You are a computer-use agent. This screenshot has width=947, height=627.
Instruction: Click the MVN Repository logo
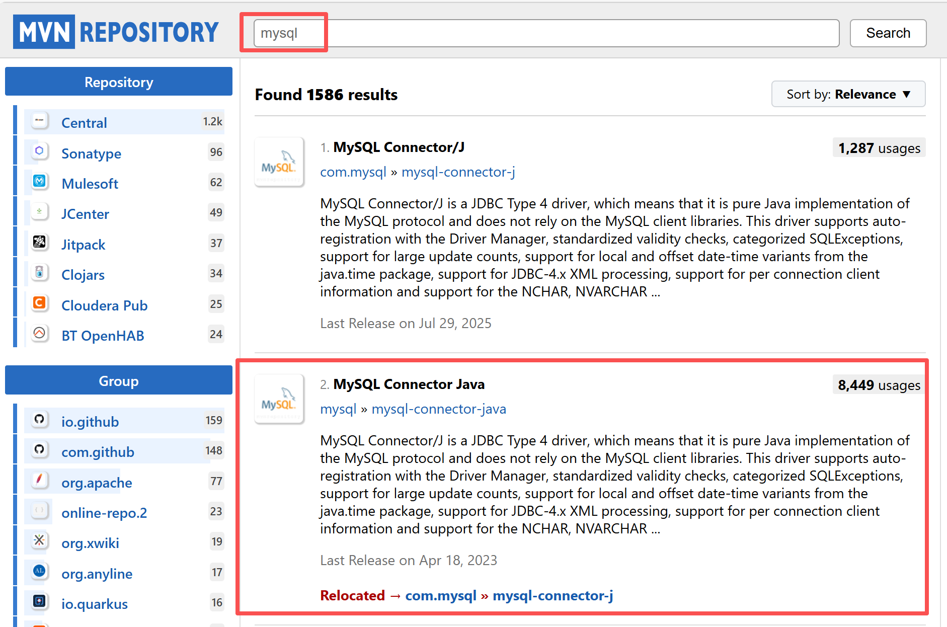pos(116,32)
